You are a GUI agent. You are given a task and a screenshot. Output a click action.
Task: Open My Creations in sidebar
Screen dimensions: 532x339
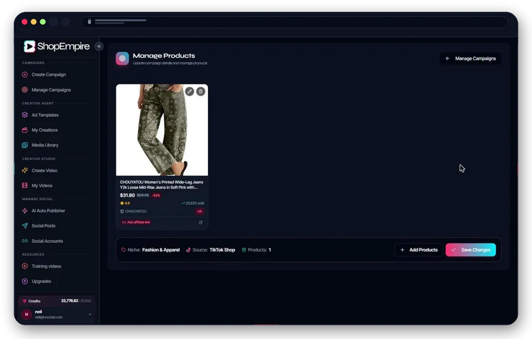pyautogui.click(x=45, y=130)
